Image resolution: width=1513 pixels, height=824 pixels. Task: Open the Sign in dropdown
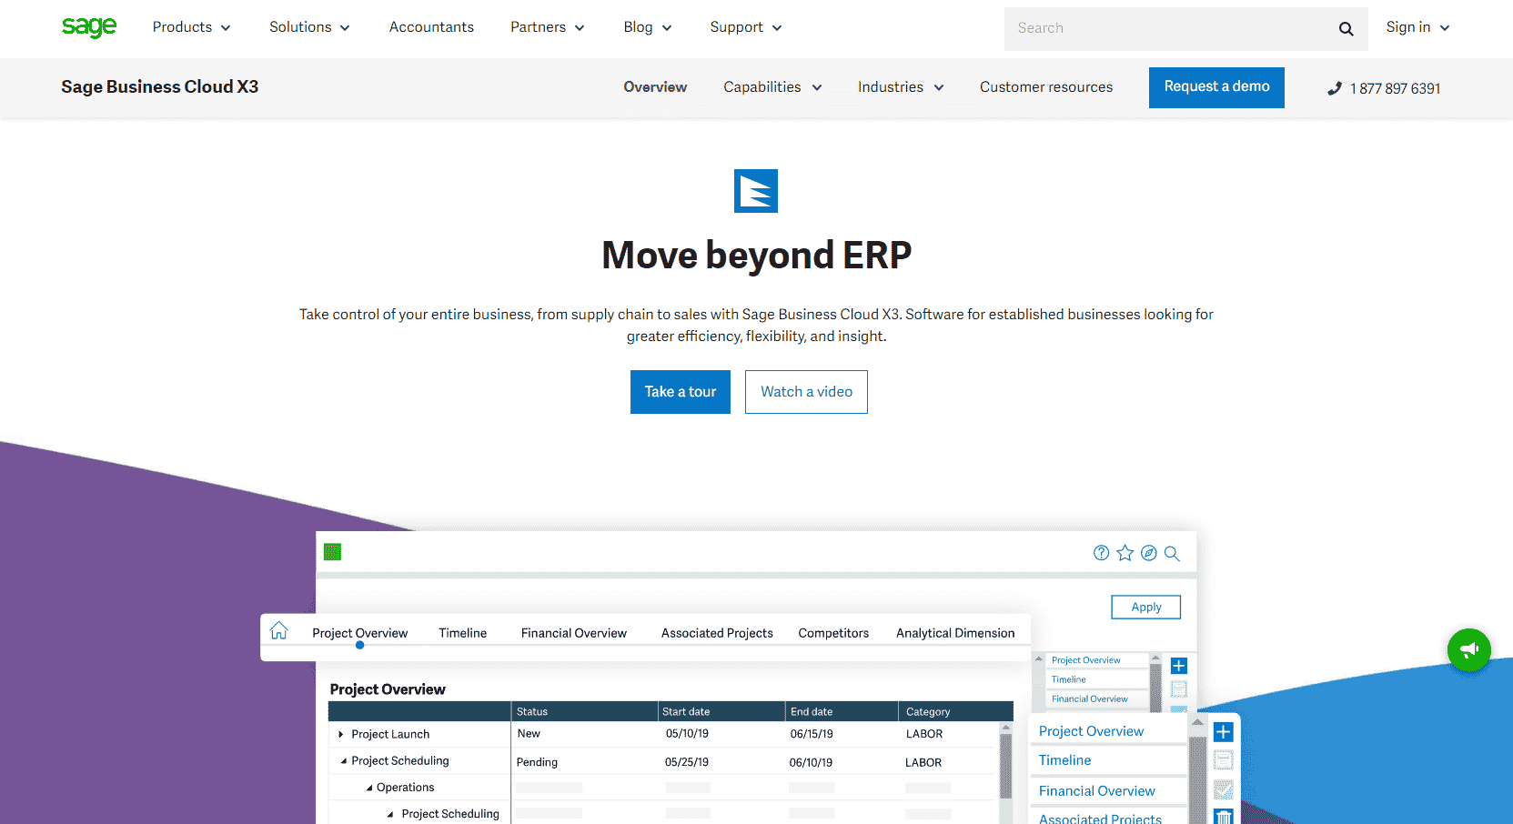1417,27
